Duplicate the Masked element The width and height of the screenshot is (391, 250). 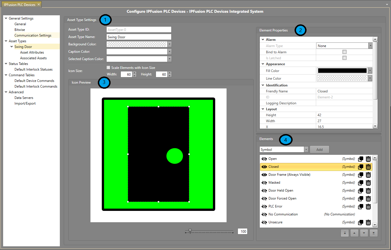[x=361, y=183]
